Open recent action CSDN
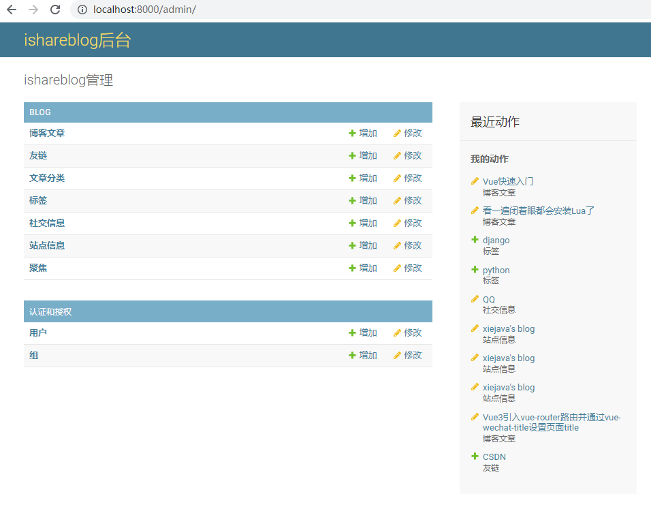The width and height of the screenshot is (651, 511). 494,456
